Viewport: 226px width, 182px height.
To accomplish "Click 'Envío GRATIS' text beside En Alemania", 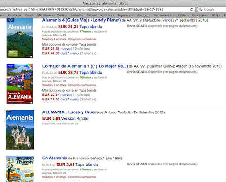I will point(137,164).
